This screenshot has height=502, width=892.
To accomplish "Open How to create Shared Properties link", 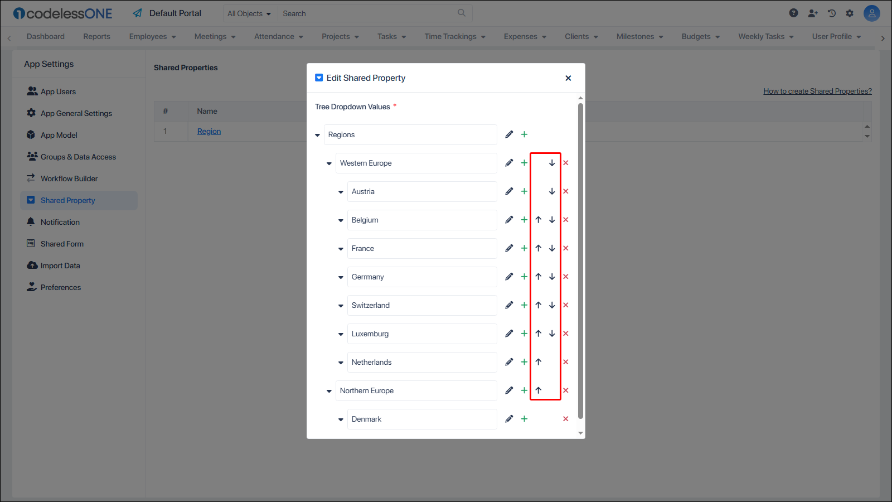I will (817, 91).
